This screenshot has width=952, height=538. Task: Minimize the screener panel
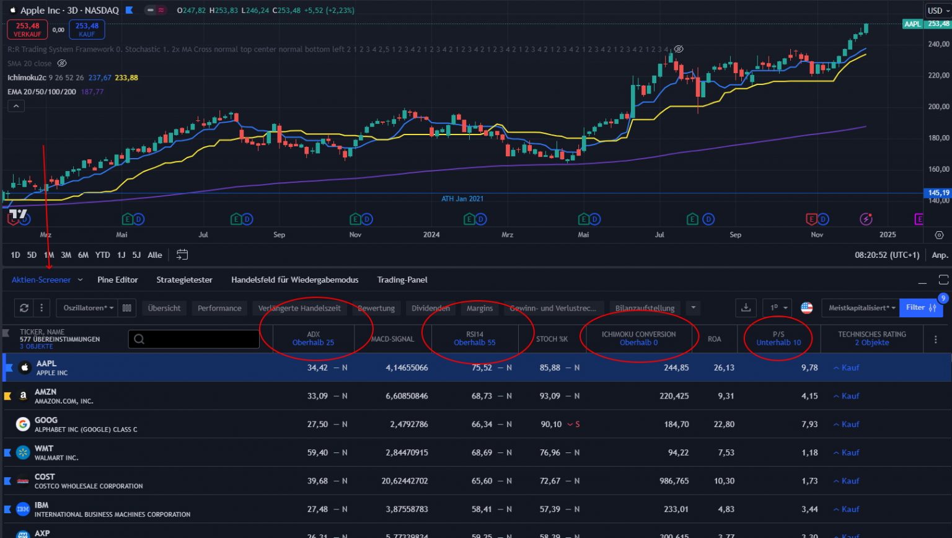tap(922, 282)
